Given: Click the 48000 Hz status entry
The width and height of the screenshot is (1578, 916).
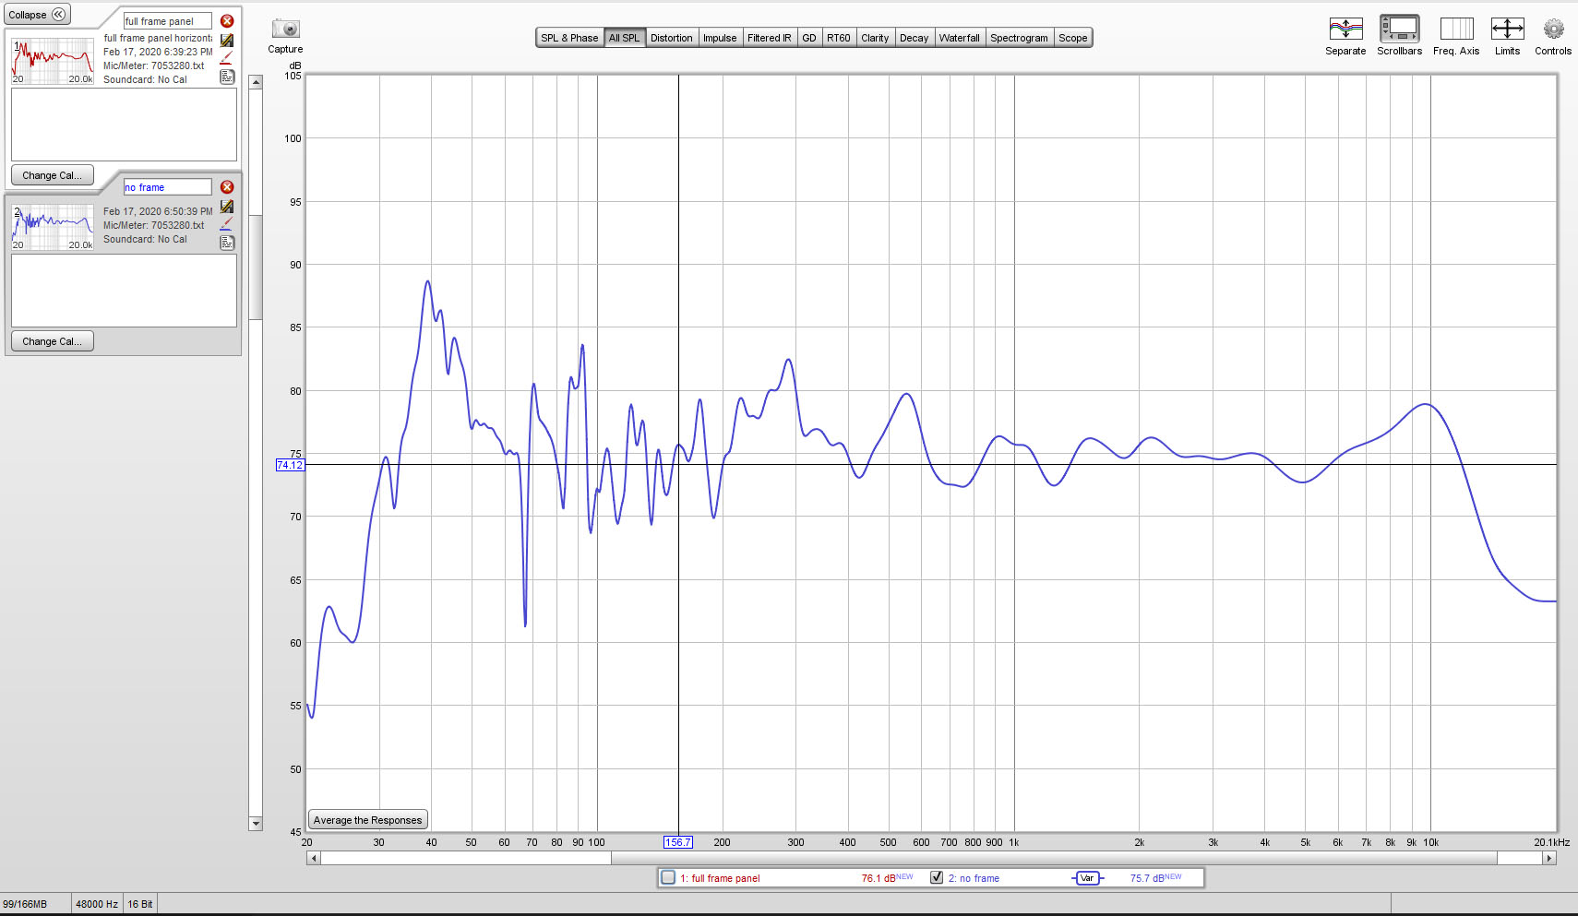Looking at the screenshot, I should 97,904.
